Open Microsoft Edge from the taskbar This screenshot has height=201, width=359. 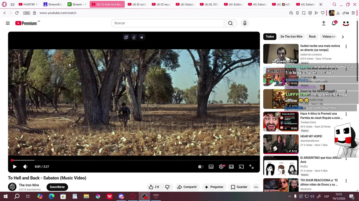(52, 197)
